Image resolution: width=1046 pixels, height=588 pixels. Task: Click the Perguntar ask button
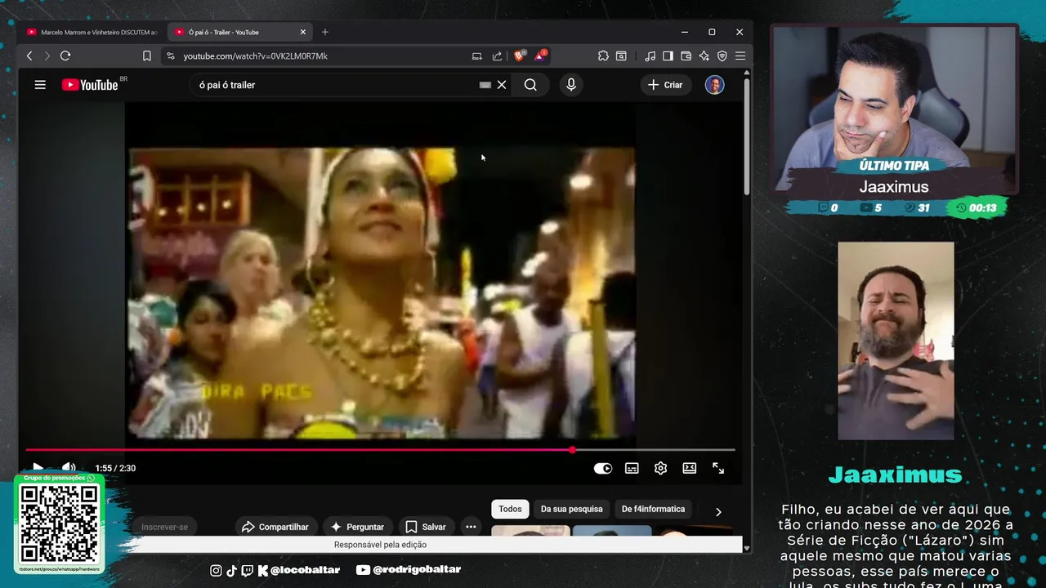pos(357,527)
